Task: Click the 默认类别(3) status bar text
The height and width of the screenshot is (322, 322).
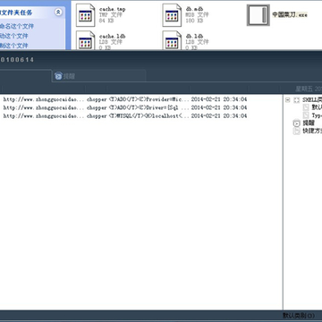Action: [299, 316]
